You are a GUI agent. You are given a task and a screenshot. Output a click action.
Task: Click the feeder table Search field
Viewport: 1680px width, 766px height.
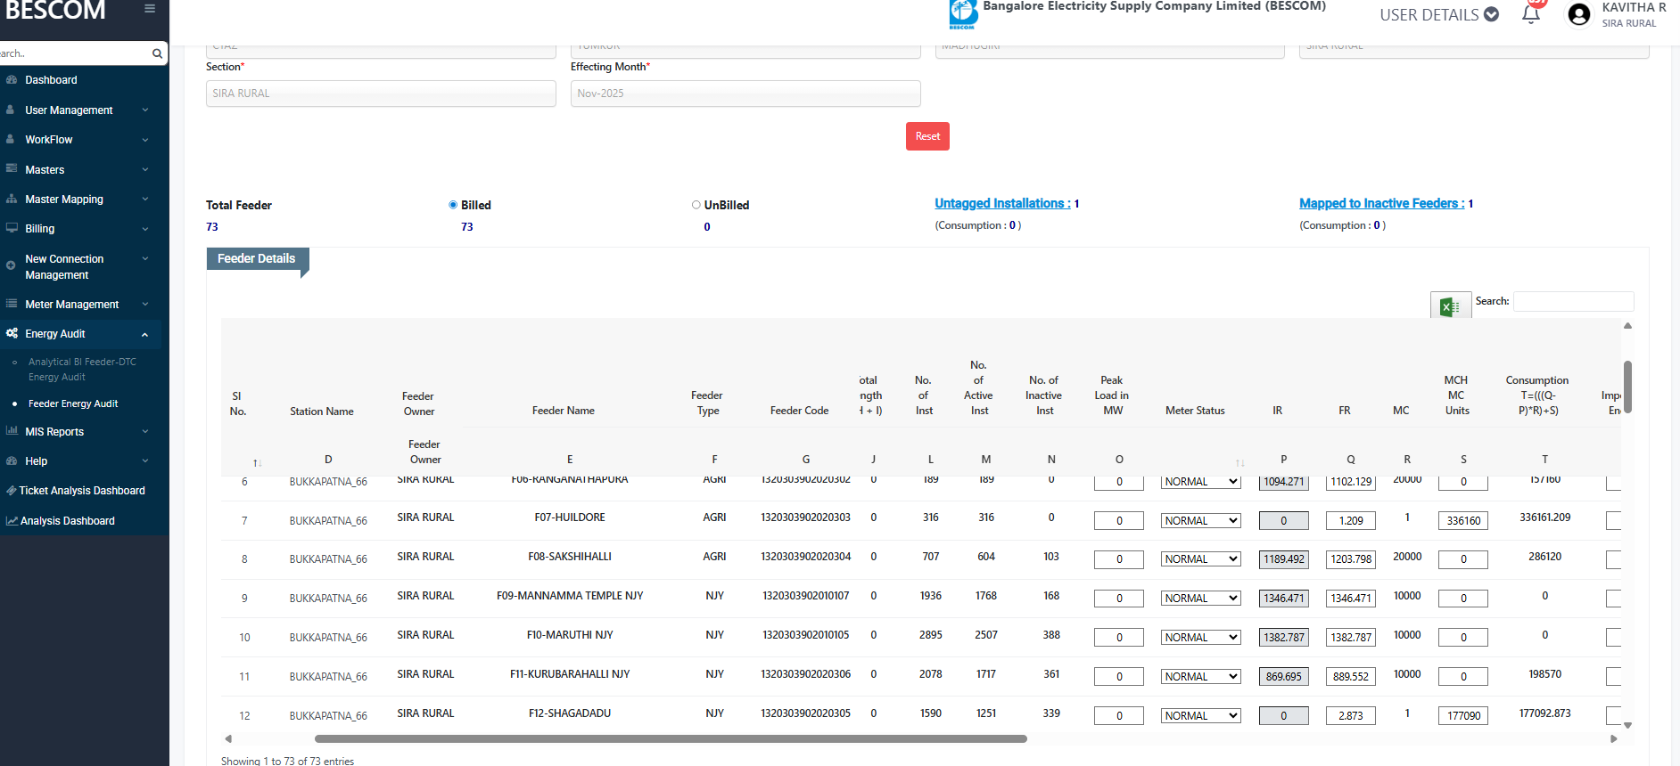click(x=1573, y=302)
